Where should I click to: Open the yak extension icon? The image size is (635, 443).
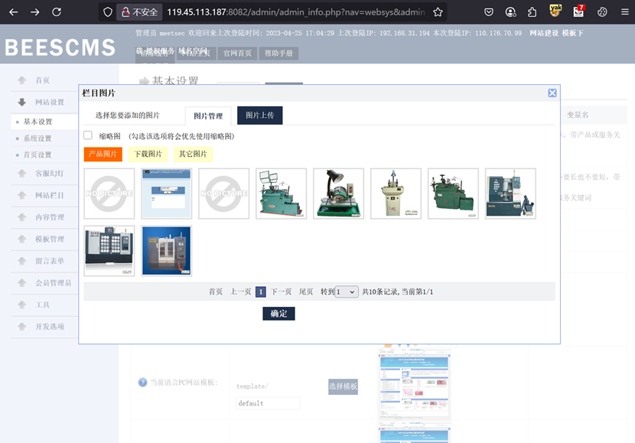tap(556, 11)
